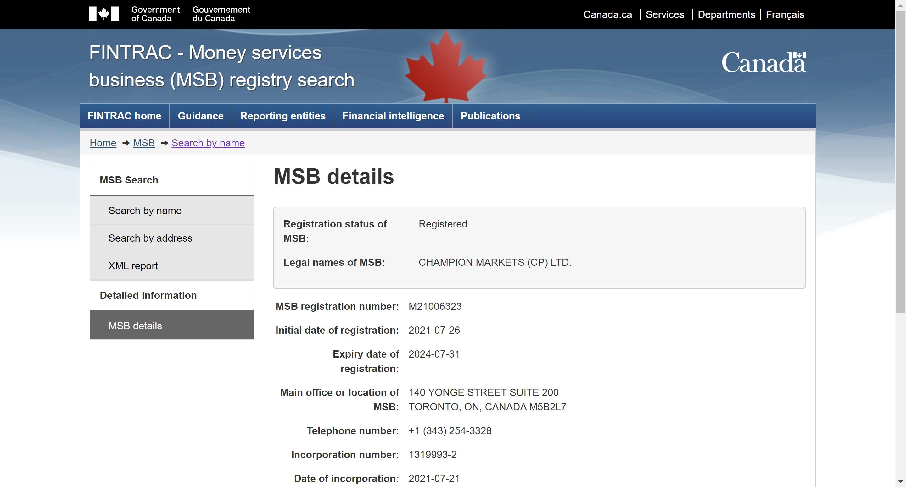The width and height of the screenshot is (906, 487).
Task: Open the Guidance menu item
Action: (201, 116)
